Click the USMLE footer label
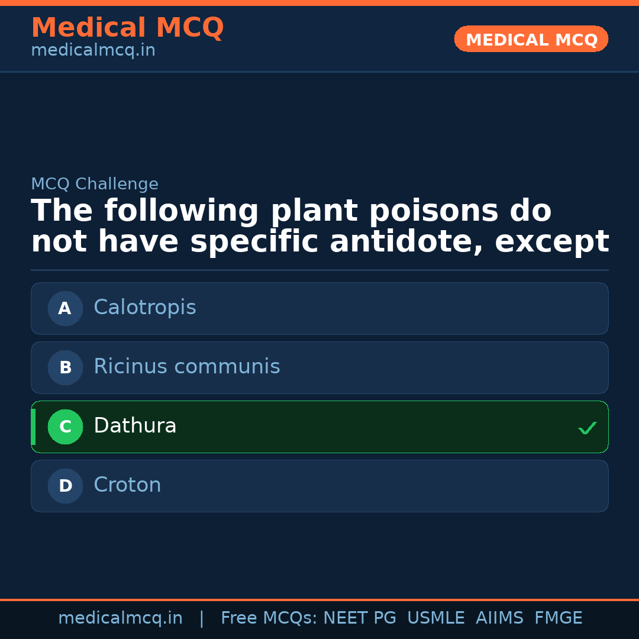639x639 pixels. click(x=436, y=618)
